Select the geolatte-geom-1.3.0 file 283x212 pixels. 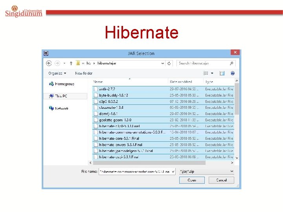164,120
